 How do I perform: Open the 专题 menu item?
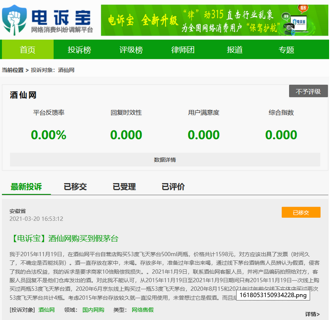pos(286,50)
